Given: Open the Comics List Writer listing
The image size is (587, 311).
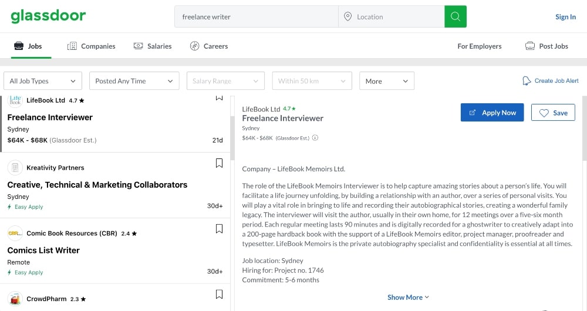Looking at the screenshot, I should [43, 251].
